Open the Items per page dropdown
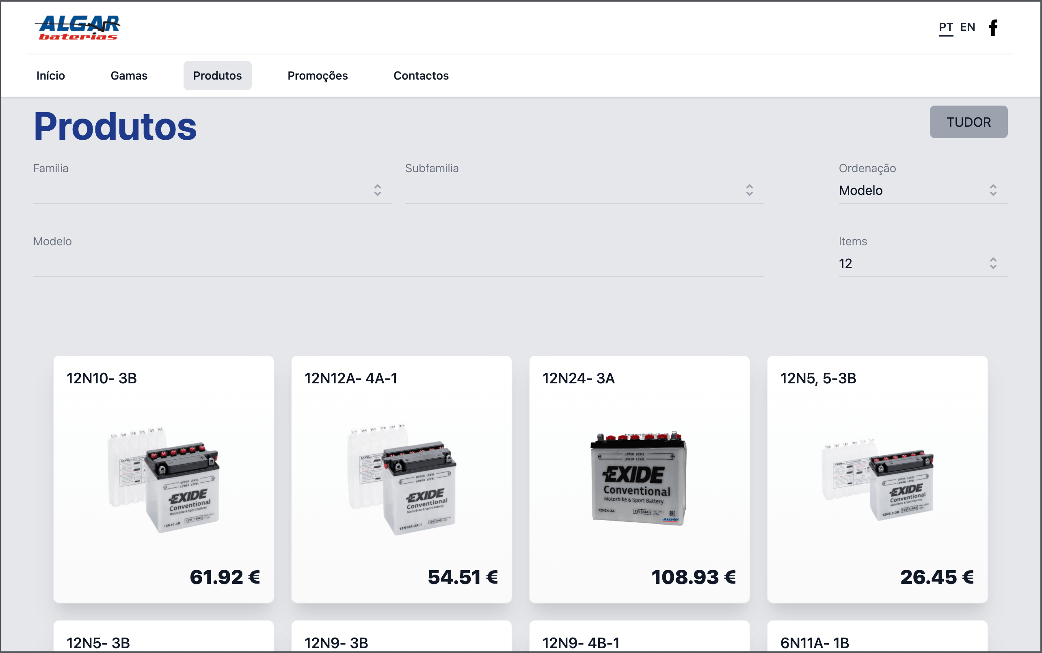Viewport: 1042px width, 653px height. point(923,264)
